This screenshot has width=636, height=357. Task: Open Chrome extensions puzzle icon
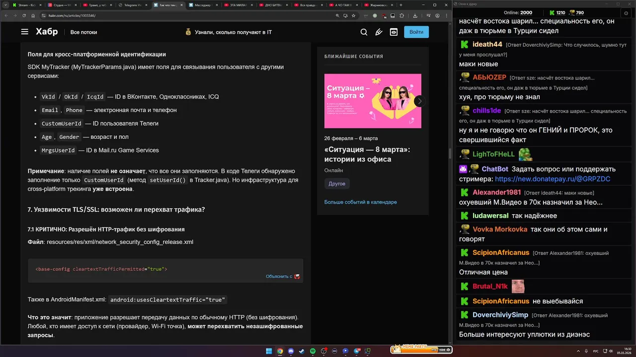401,15
